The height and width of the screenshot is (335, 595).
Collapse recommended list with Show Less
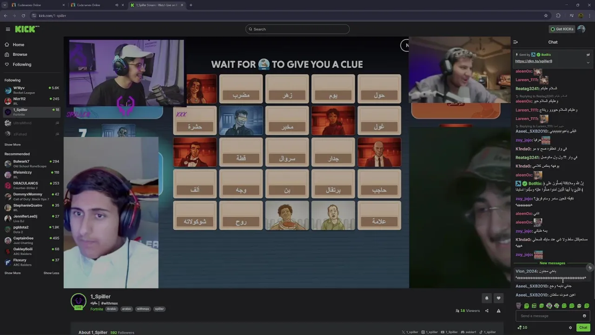click(51, 273)
